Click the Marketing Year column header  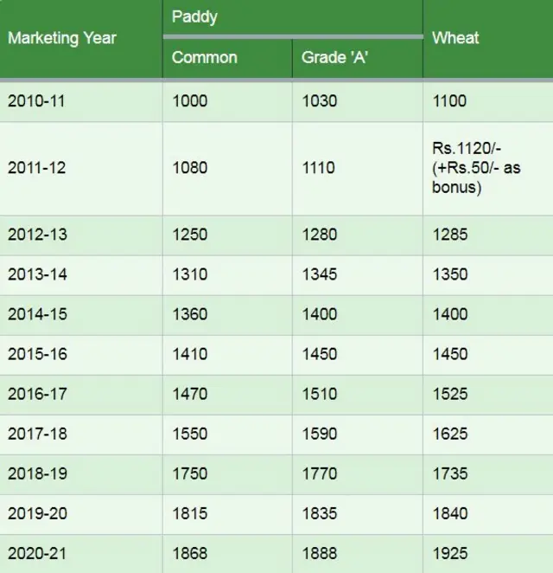pyautogui.click(x=61, y=38)
